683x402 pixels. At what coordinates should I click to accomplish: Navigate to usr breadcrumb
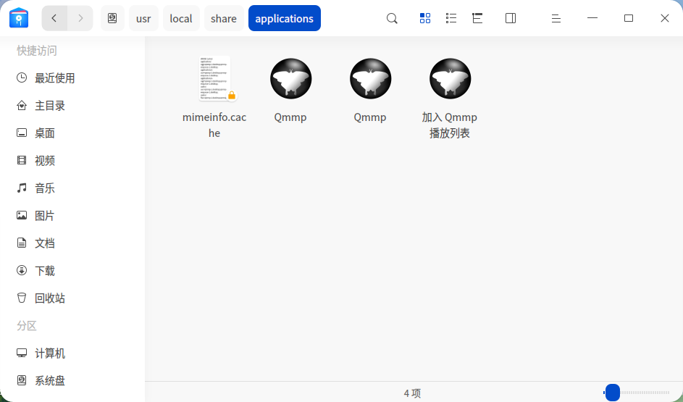pos(143,18)
